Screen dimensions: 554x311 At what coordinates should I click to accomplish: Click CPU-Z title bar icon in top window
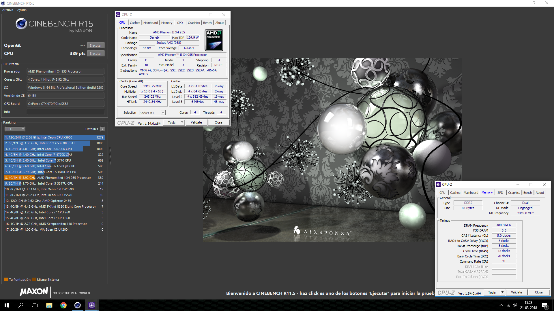118,15
